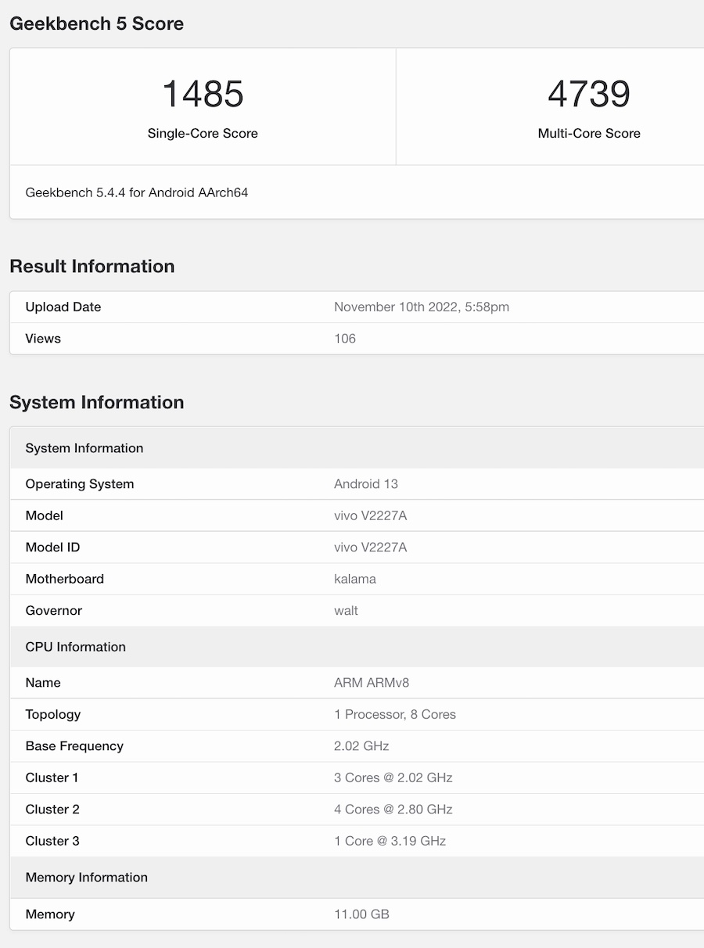Click the Multi-Core Score label
The height and width of the screenshot is (948, 704).
click(x=588, y=134)
